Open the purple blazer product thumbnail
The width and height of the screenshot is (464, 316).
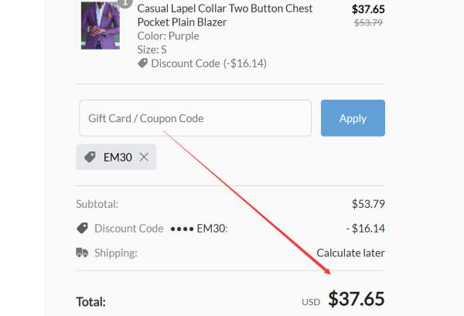(101, 25)
